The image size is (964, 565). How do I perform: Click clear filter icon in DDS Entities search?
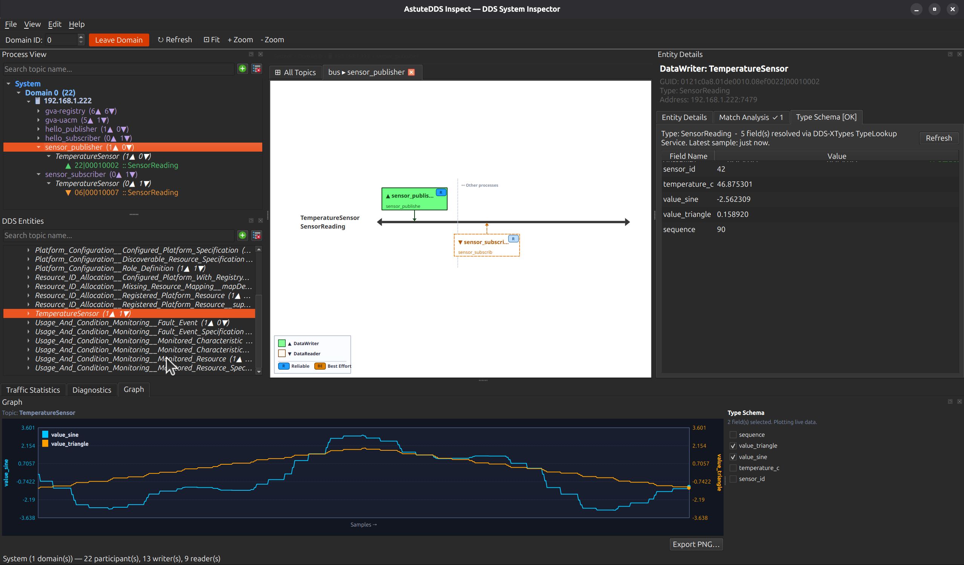click(257, 235)
